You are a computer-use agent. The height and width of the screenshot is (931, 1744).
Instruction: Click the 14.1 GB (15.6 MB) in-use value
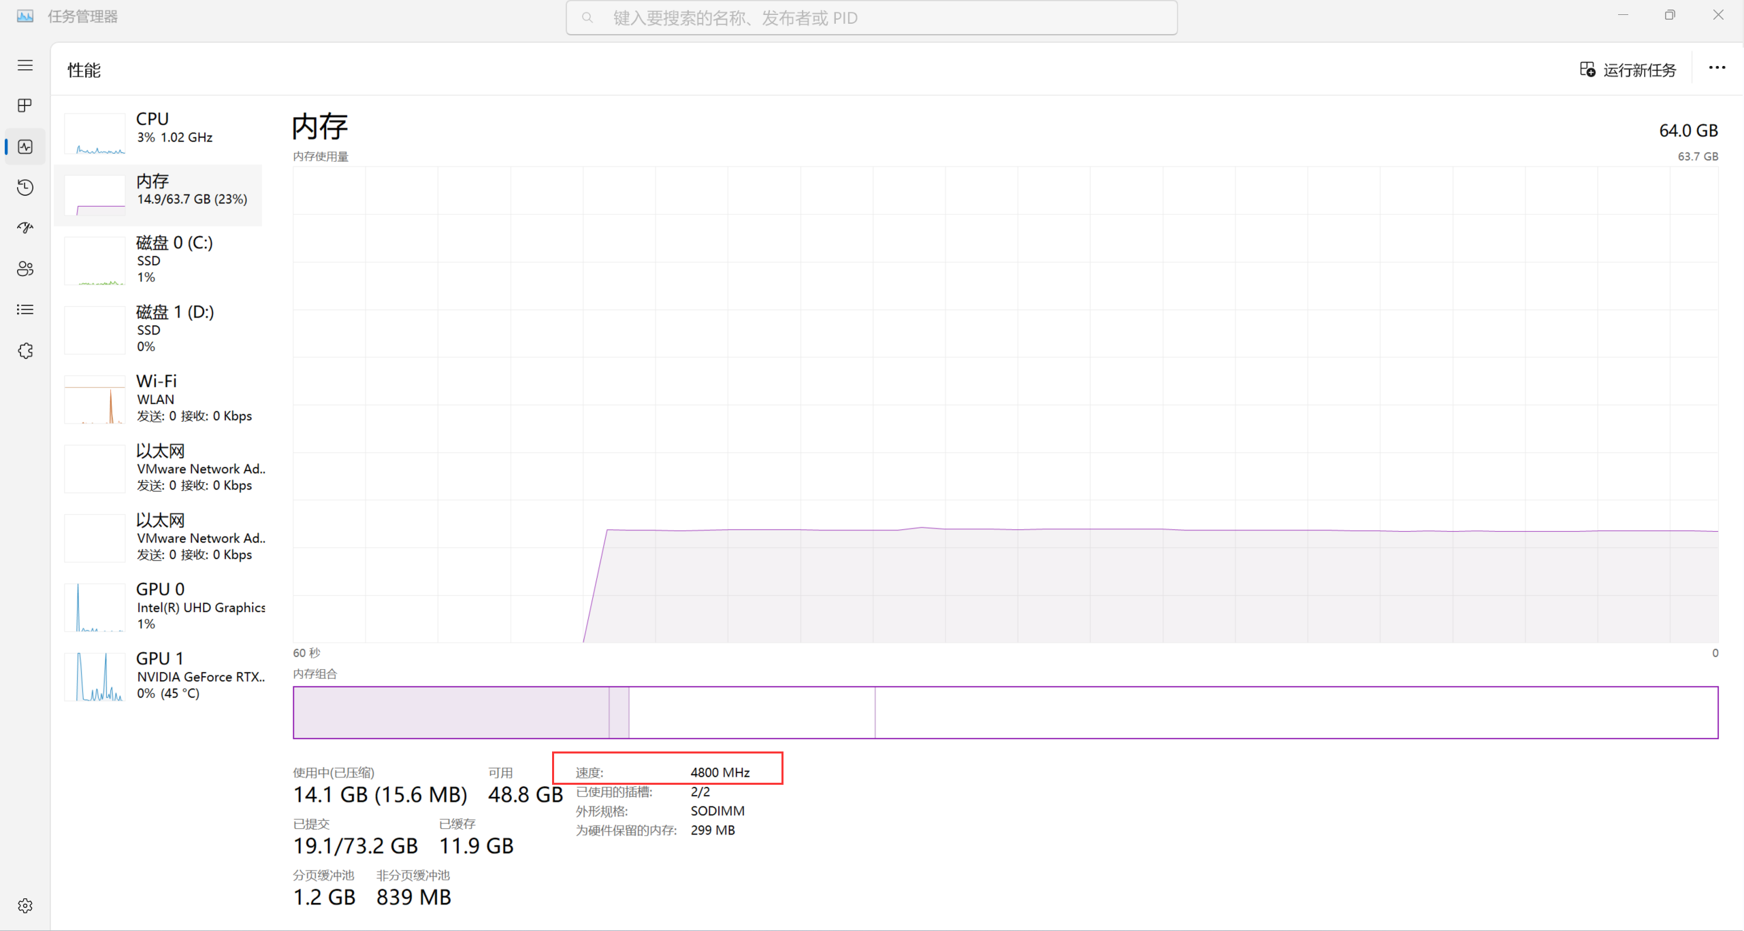pos(380,794)
